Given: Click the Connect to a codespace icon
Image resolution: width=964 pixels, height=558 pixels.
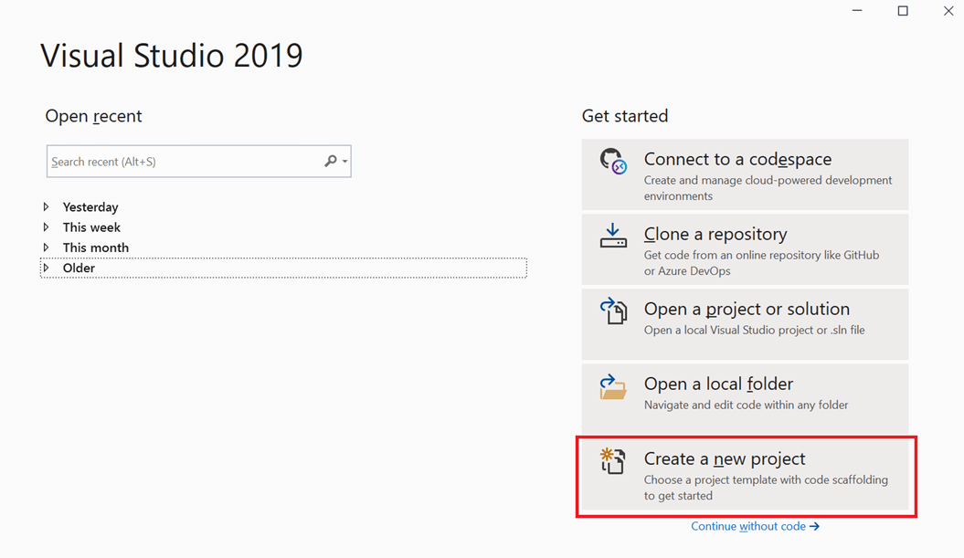Looking at the screenshot, I should tap(613, 162).
